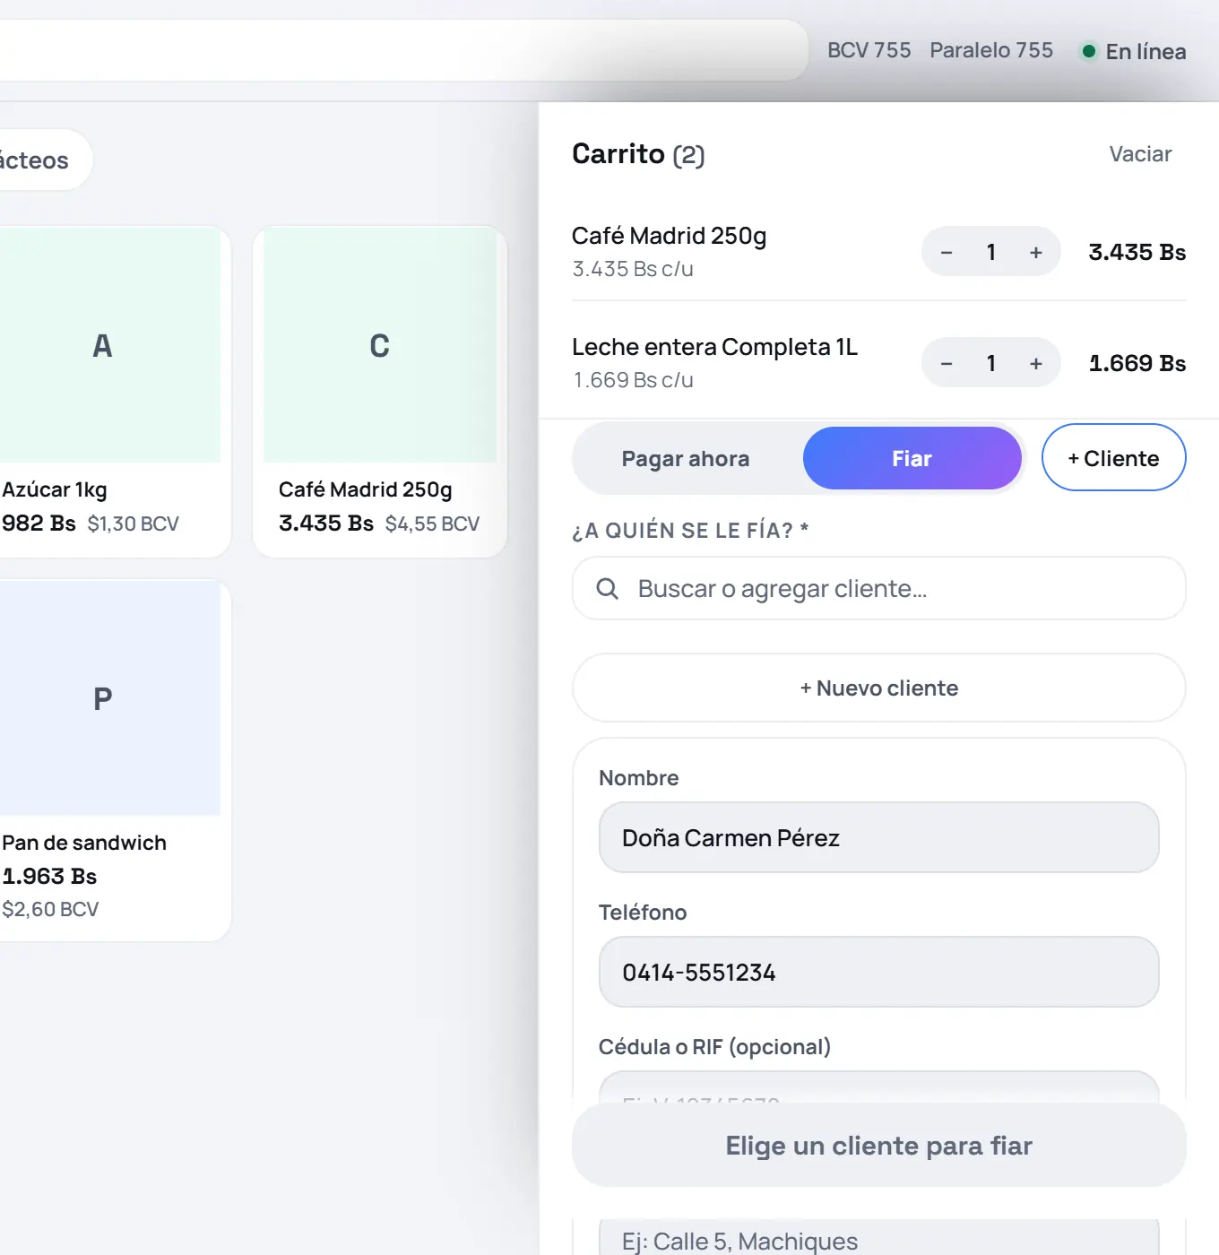Click the Carrito (2) heading
Viewport: 1219px width, 1255px height.
tap(638, 154)
